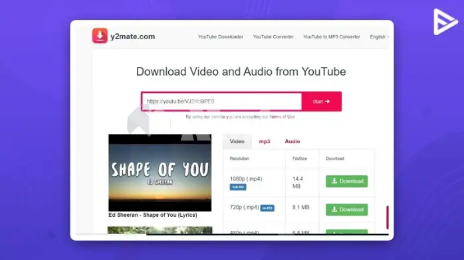464x260 pixels.
Task: Open the y2mate.com home link
Action: (132, 36)
